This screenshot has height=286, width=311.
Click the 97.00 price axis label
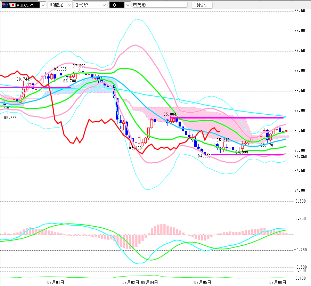[300, 71]
